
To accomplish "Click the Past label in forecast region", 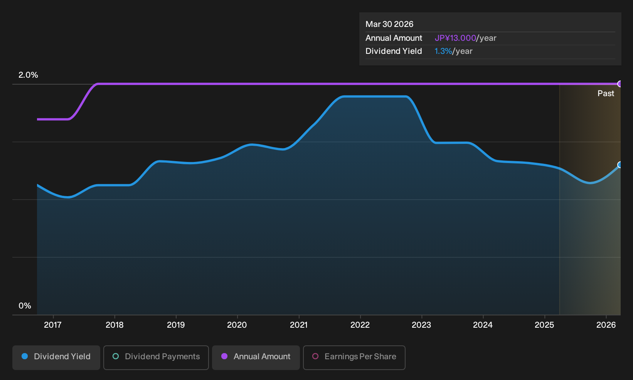I will 606,93.
